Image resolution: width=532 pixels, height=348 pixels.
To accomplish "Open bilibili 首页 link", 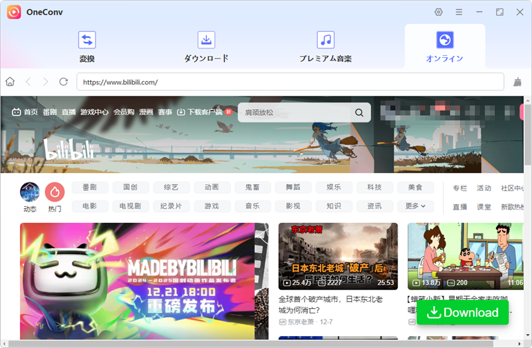I will point(25,112).
